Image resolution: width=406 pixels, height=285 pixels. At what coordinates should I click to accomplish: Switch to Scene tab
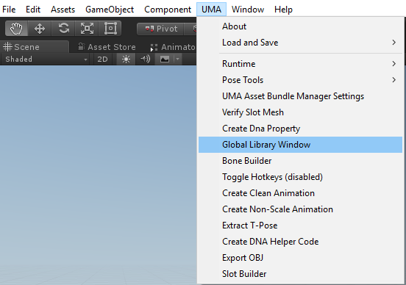click(x=35, y=47)
